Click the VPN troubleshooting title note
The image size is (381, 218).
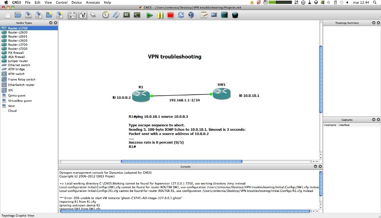(175, 57)
